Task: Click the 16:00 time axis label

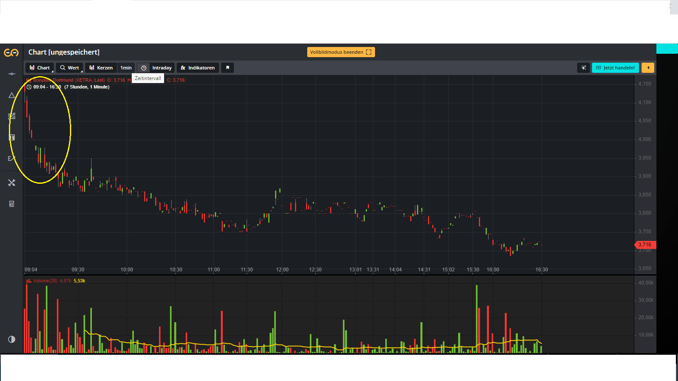Action: click(493, 270)
